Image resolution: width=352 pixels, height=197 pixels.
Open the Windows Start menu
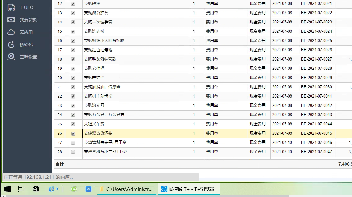point(7,189)
